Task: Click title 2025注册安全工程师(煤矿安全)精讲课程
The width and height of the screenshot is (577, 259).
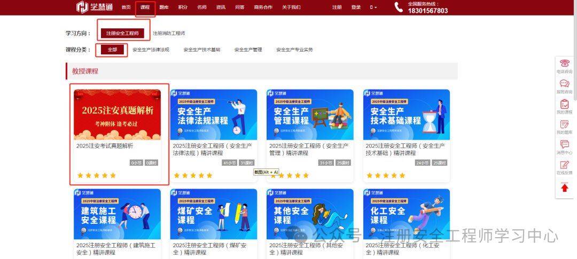Action: tap(210, 249)
